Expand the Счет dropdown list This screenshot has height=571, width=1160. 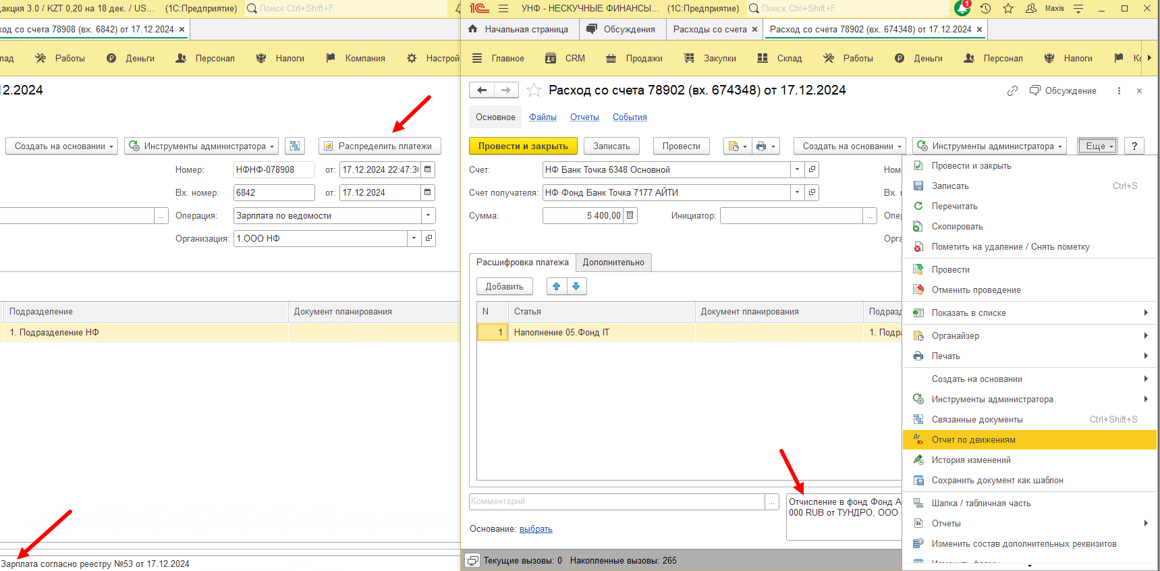point(798,169)
